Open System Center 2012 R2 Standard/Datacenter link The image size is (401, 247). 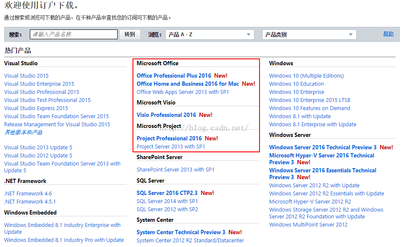click(x=190, y=241)
